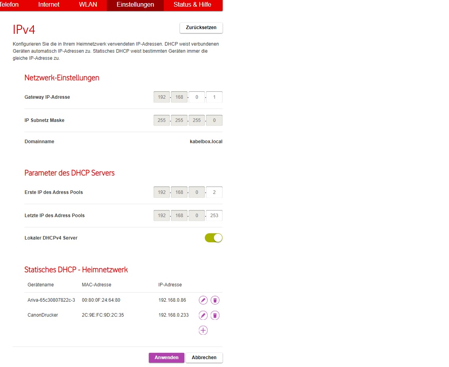Select device name Ariva-65c30807822c-3
This screenshot has height=367, width=449.
coord(51,300)
